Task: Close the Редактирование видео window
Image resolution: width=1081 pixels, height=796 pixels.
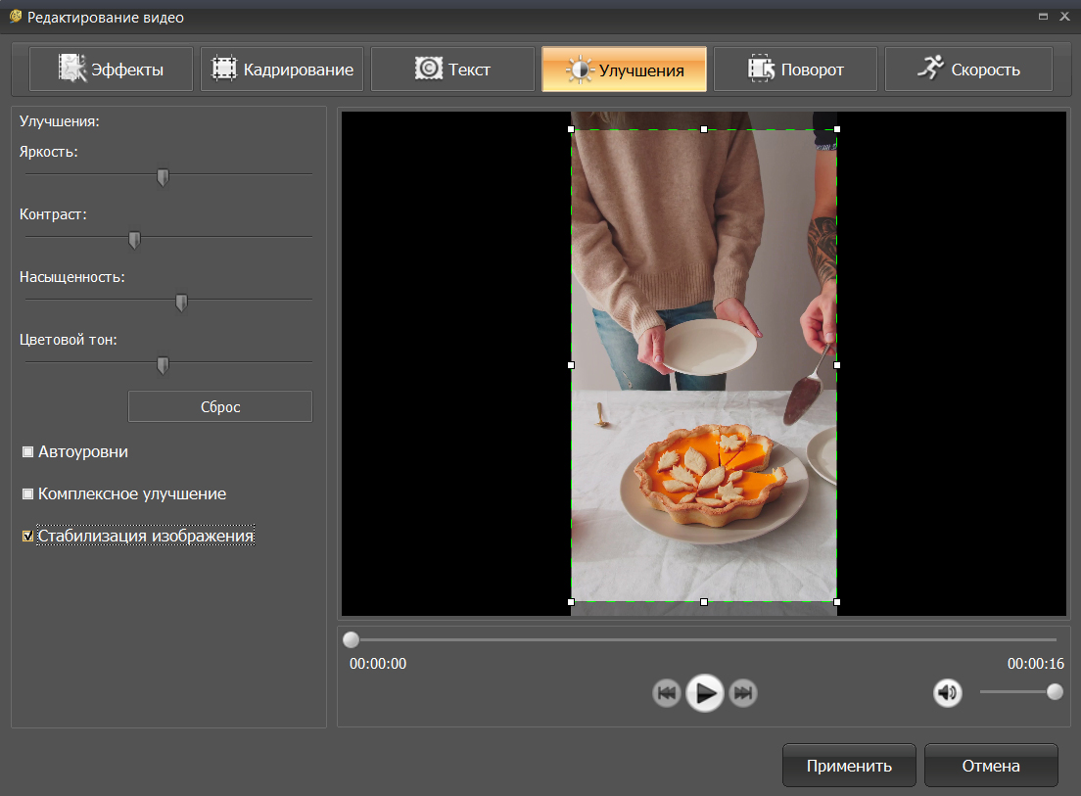Action: click(1064, 17)
